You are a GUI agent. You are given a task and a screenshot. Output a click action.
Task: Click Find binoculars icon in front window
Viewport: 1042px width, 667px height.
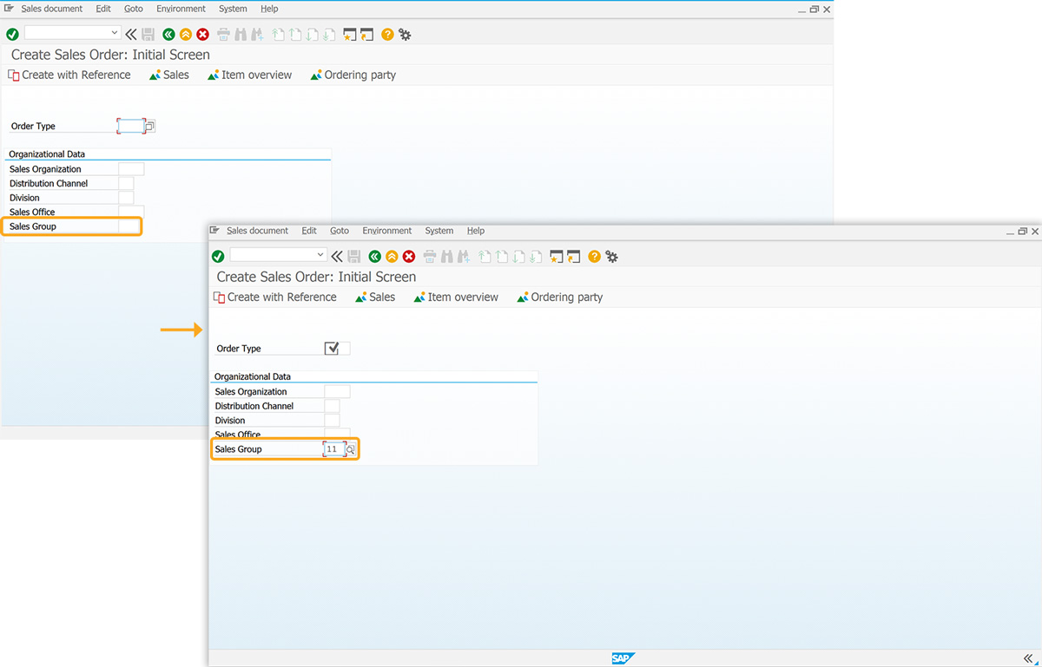[446, 257]
